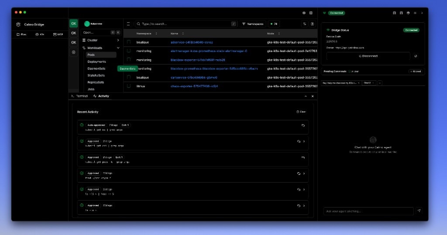Click the Connected badge in agent header
447x235 pixels.
coord(337,13)
